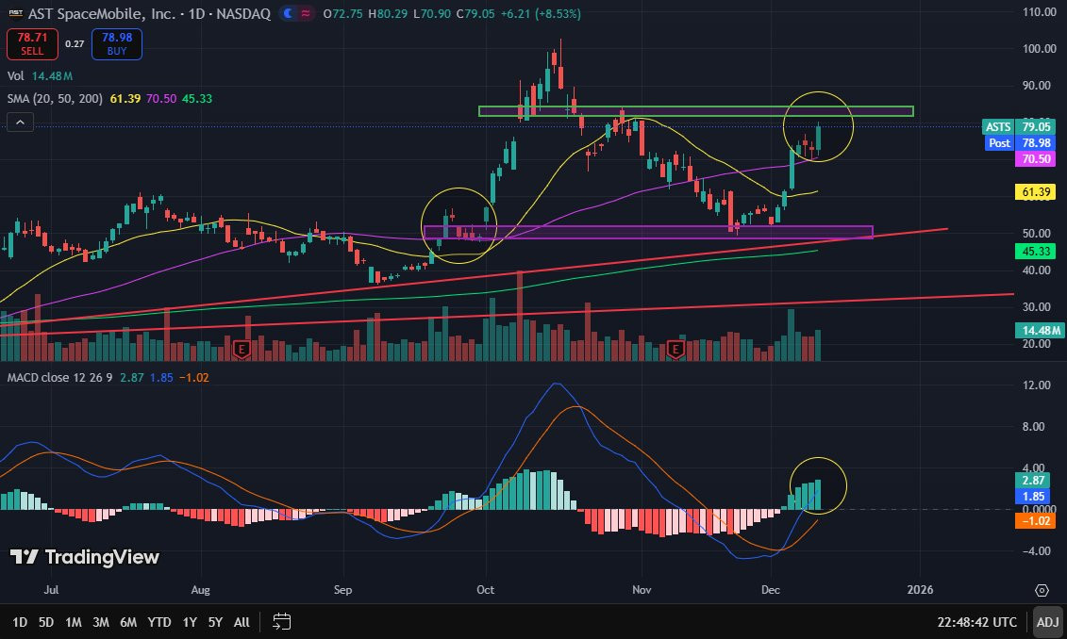Toggle the ADJ adjusted-data button
This screenshot has height=639, width=1067.
click(x=1047, y=622)
